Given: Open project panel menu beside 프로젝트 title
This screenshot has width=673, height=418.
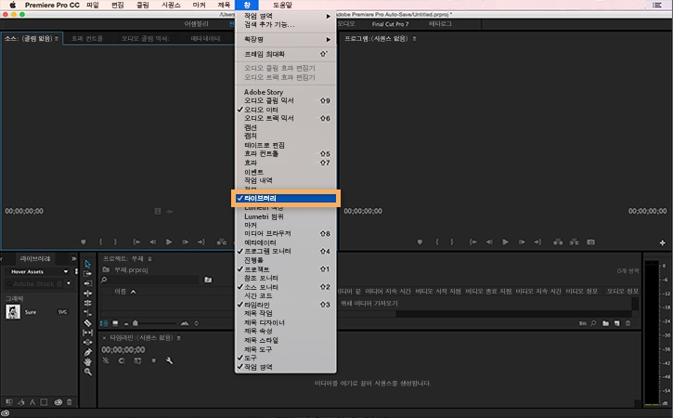Looking at the screenshot, I should [149, 258].
